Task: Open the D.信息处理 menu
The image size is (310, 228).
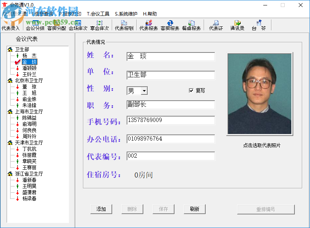Action: pos(15,14)
